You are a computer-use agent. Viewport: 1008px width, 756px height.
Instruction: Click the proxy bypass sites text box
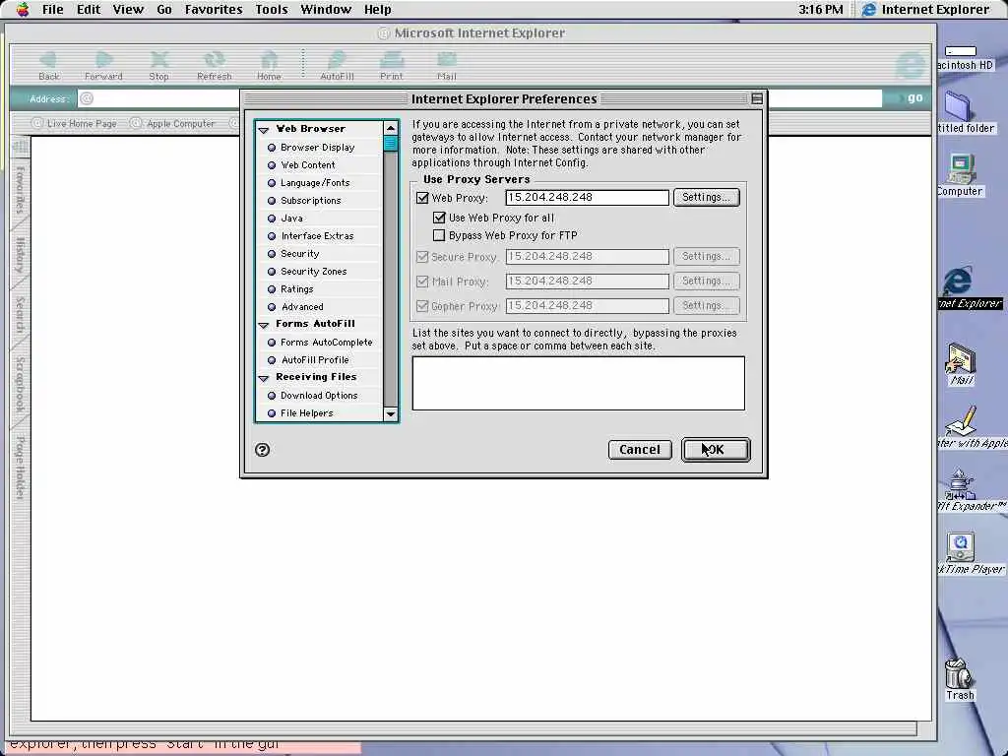click(579, 383)
